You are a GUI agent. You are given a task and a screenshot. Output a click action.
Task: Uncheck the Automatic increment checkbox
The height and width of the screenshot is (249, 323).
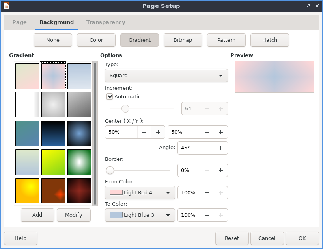click(110, 96)
